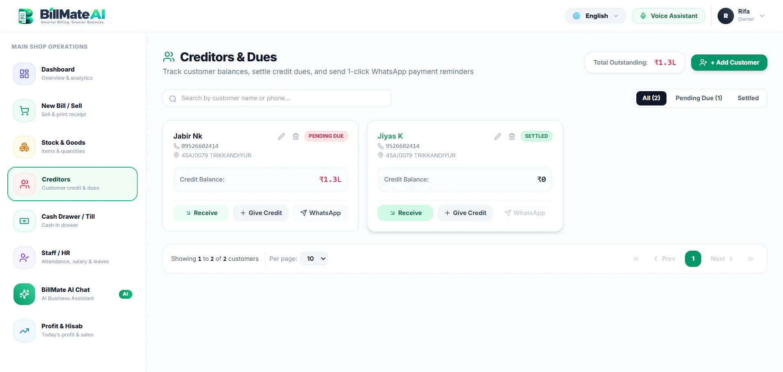The height and width of the screenshot is (372, 783).
Task: Click the disabled WhatsApp button on Jiyas K
Action: point(525,213)
